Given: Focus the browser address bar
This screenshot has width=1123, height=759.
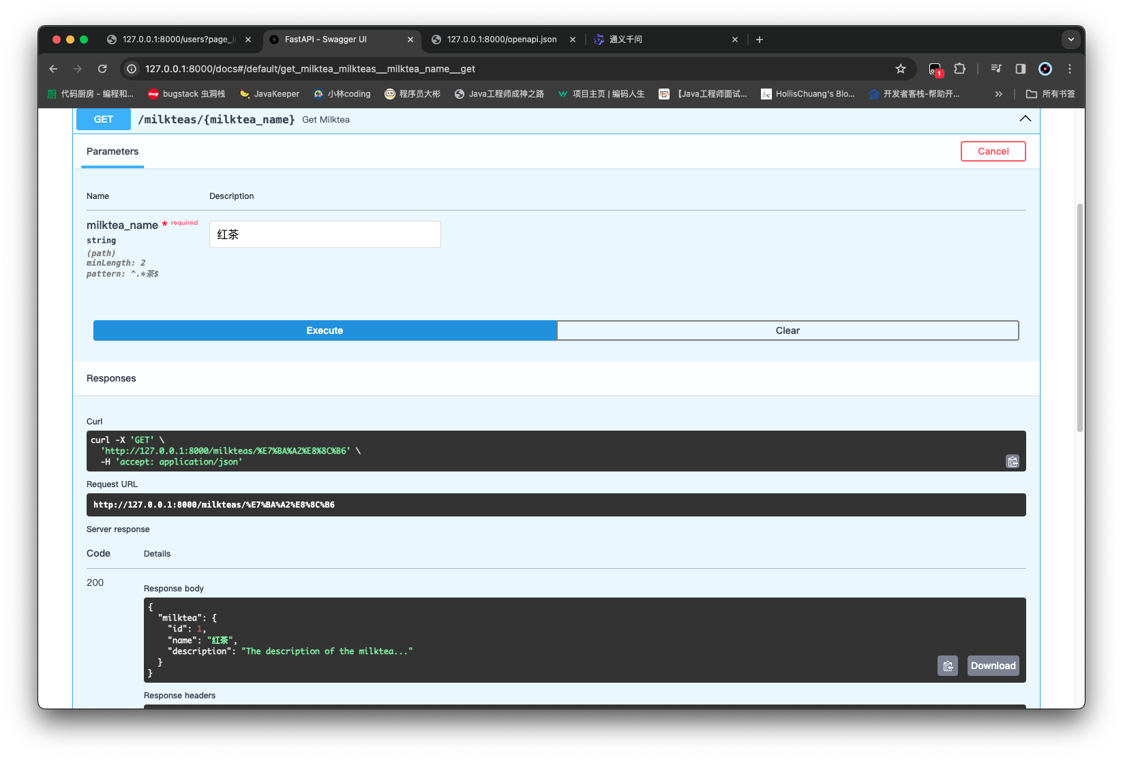Looking at the screenshot, I should coord(511,69).
